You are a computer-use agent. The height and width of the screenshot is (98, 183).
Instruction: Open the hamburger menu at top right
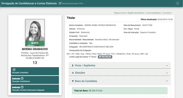click(x=178, y=3)
